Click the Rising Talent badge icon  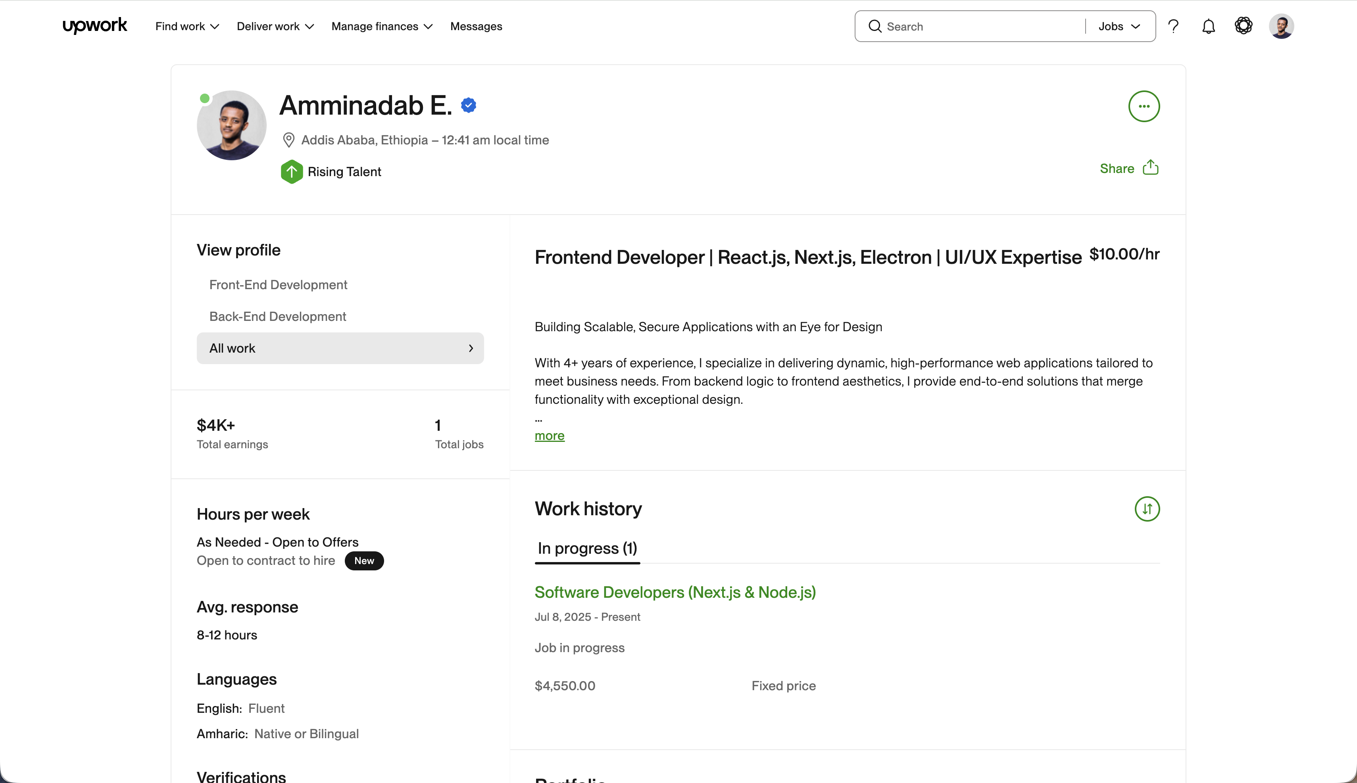coord(292,171)
